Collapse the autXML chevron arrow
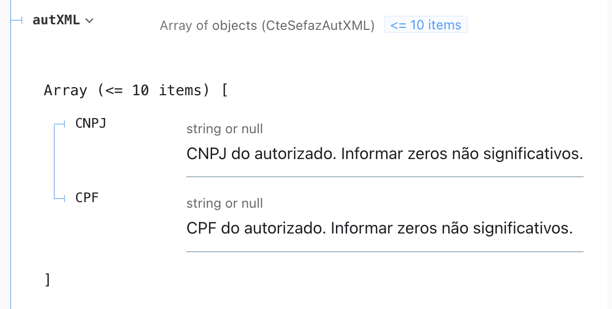The width and height of the screenshot is (612, 309). (90, 21)
